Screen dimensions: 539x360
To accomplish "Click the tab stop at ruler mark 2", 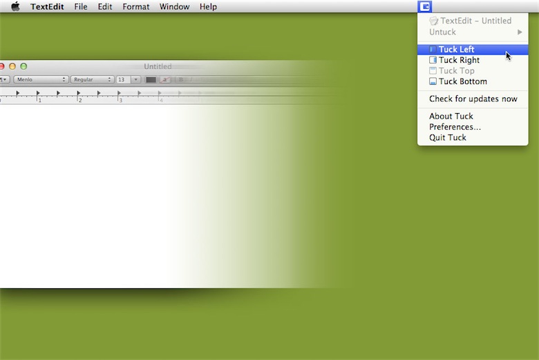I will (x=78, y=93).
